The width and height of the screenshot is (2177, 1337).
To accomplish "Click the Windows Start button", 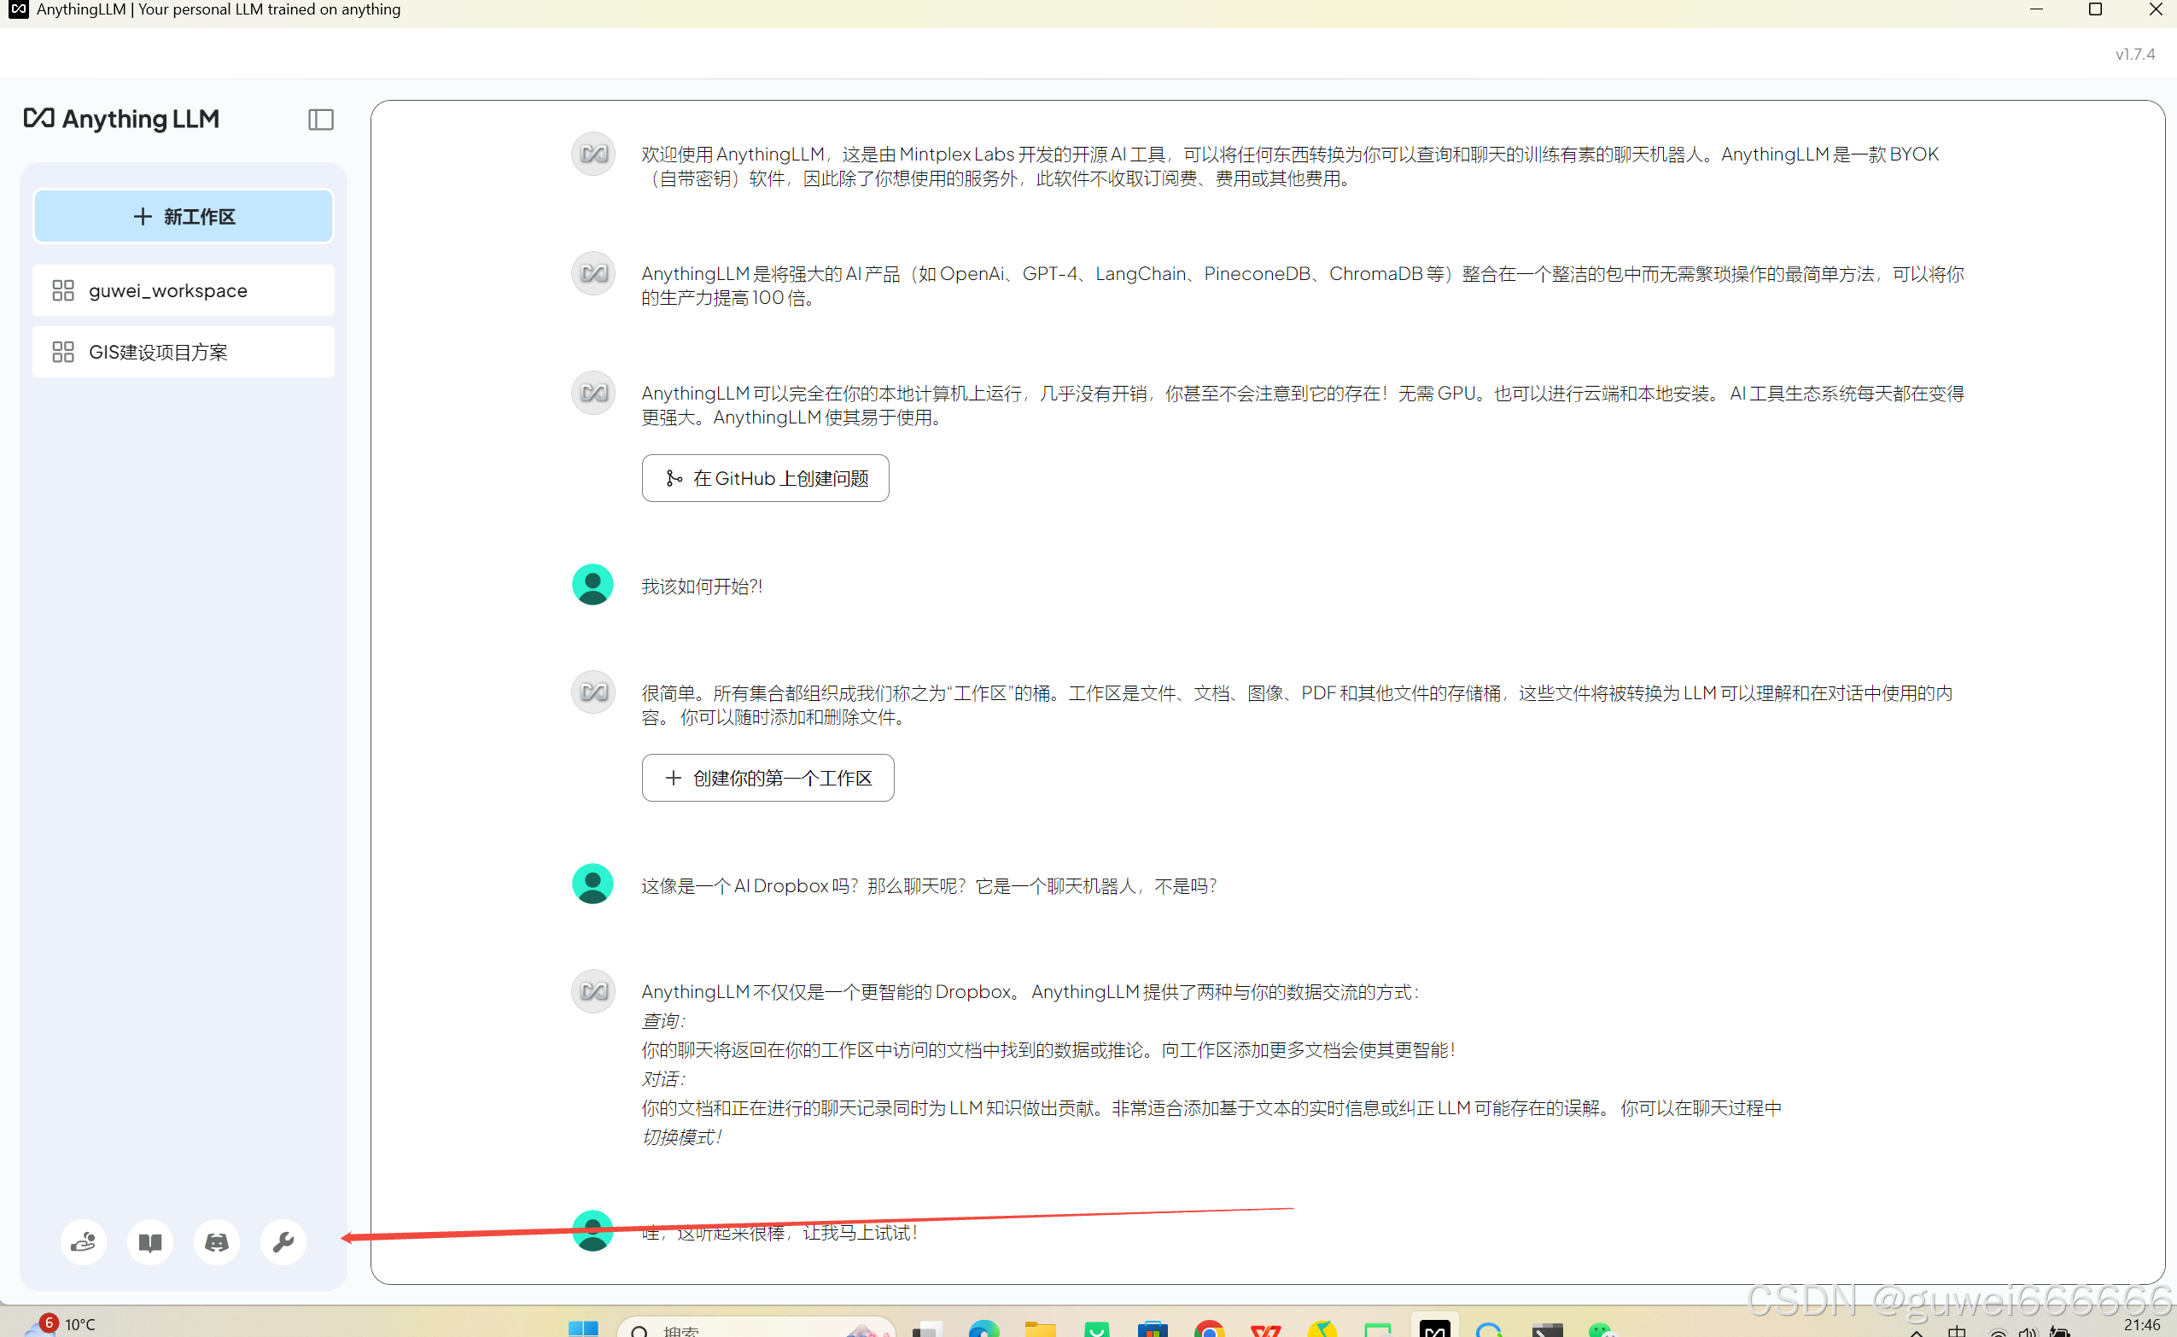I will 583,1329.
